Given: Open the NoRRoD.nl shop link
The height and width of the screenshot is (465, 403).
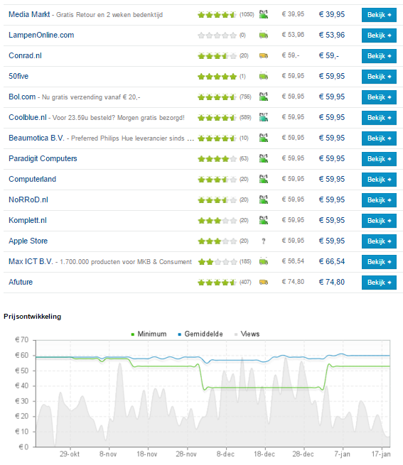Looking at the screenshot, I should pos(28,200).
